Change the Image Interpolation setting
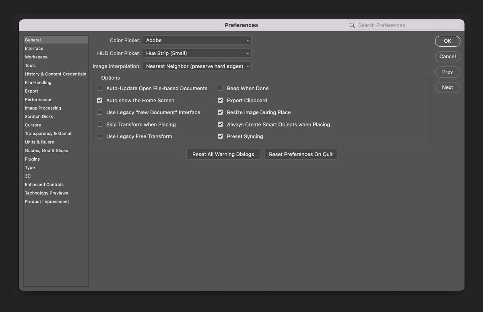Viewport: 483px width, 312px height. coord(197,66)
